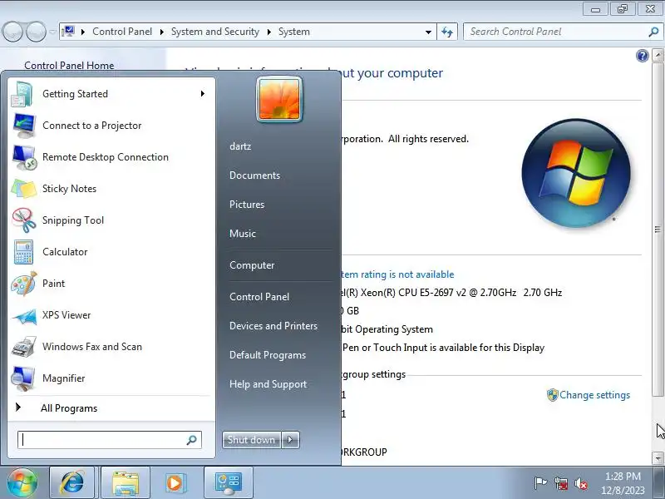Click the Connect to a Projector icon
The width and height of the screenshot is (665, 499).
24,126
